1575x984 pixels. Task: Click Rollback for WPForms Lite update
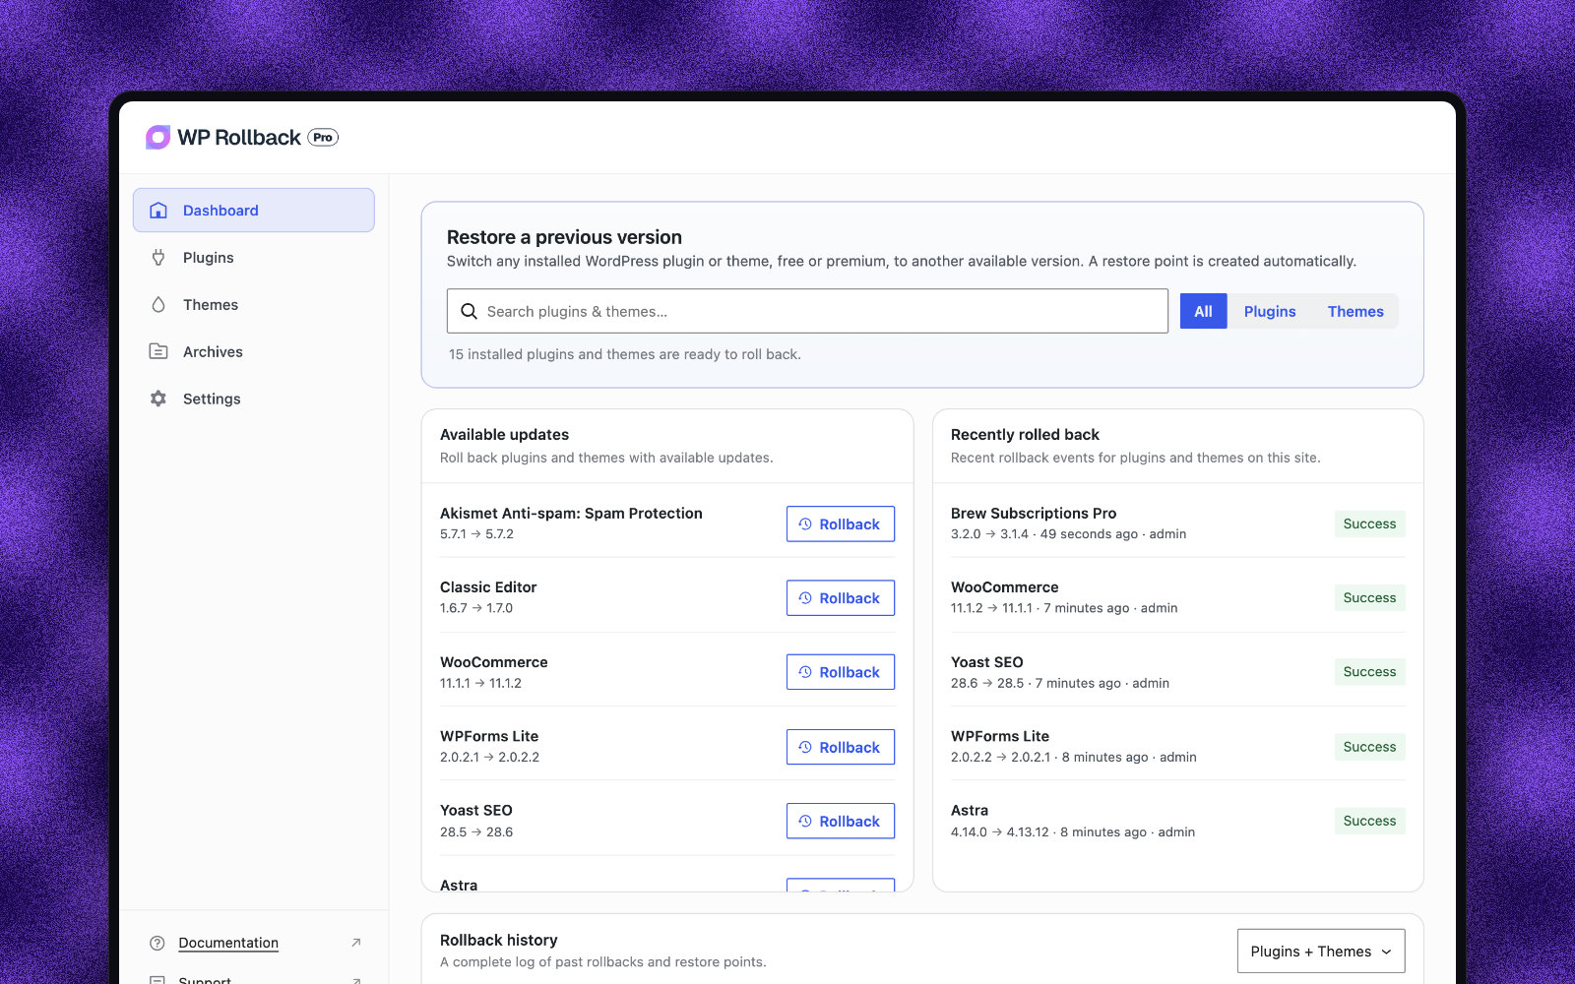841,747
